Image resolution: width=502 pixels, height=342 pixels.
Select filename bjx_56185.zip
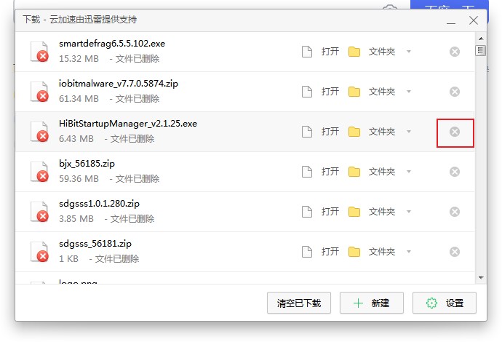[x=87, y=164]
